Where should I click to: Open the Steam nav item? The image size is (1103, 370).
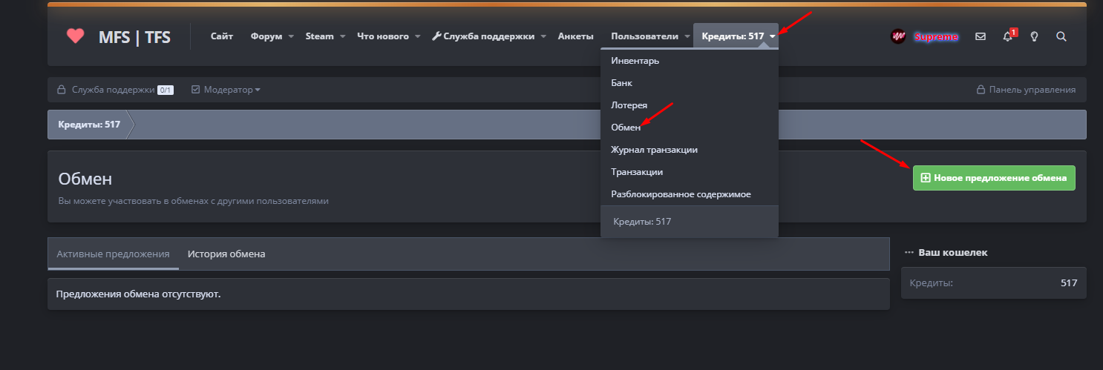(320, 36)
